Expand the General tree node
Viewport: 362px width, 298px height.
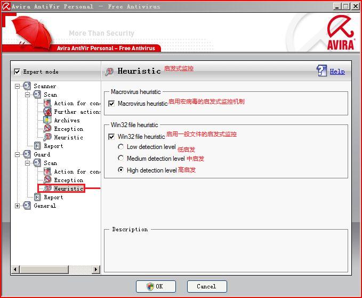pyautogui.click(x=17, y=206)
